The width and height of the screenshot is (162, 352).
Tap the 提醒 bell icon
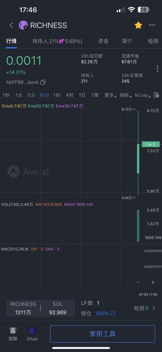13,331
